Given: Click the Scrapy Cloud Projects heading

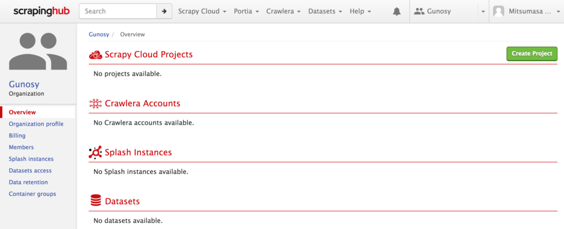Looking at the screenshot, I should [149, 54].
